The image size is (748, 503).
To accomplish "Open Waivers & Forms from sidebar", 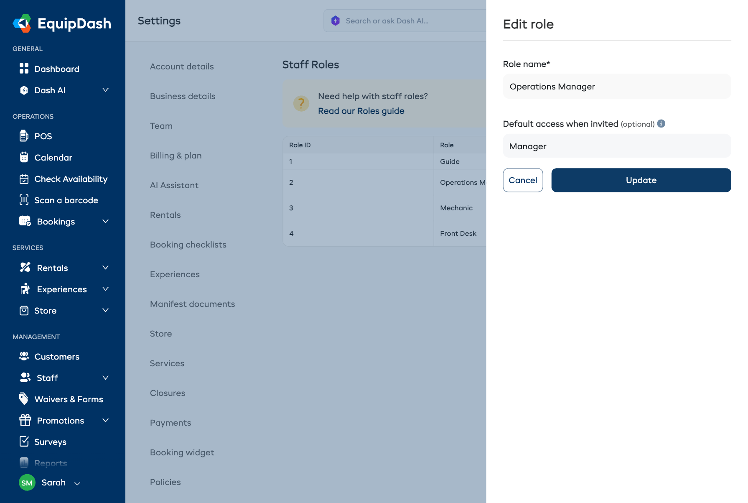I will tap(69, 399).
